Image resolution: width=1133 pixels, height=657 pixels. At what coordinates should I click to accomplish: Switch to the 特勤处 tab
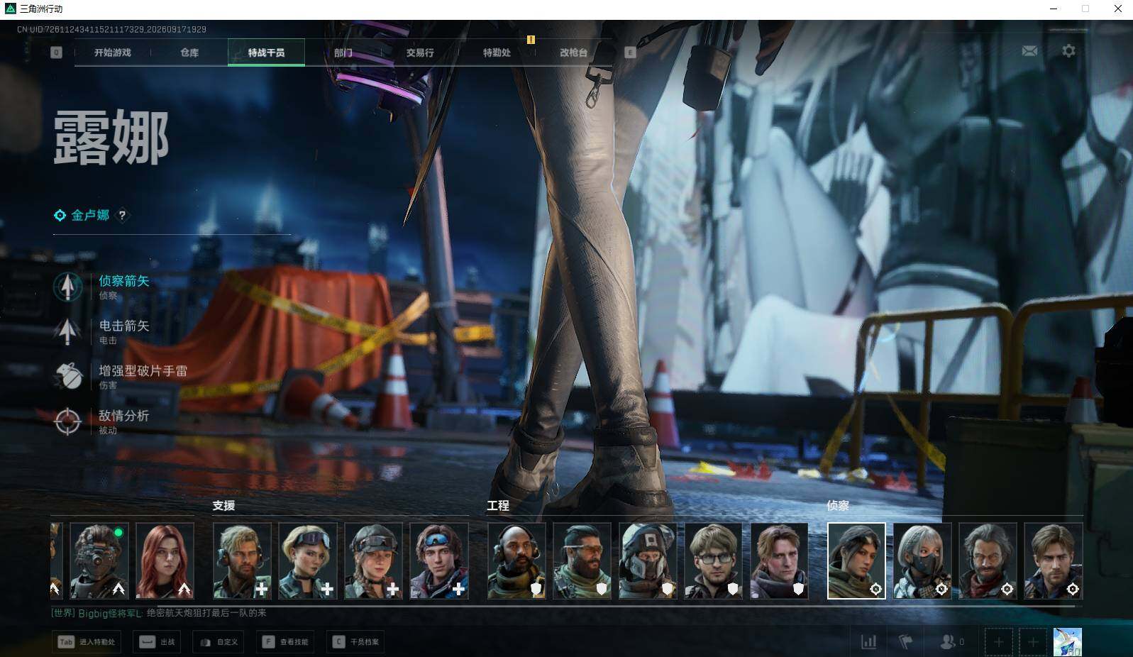497,53
